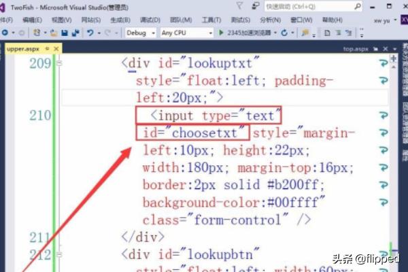Viewport: 408px width, 272px height.
Task: Click the 2345 browser run button label
Action: point(249,33)
